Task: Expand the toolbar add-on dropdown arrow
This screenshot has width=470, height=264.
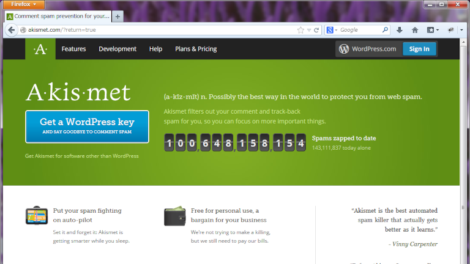Action: coord(461,30)
